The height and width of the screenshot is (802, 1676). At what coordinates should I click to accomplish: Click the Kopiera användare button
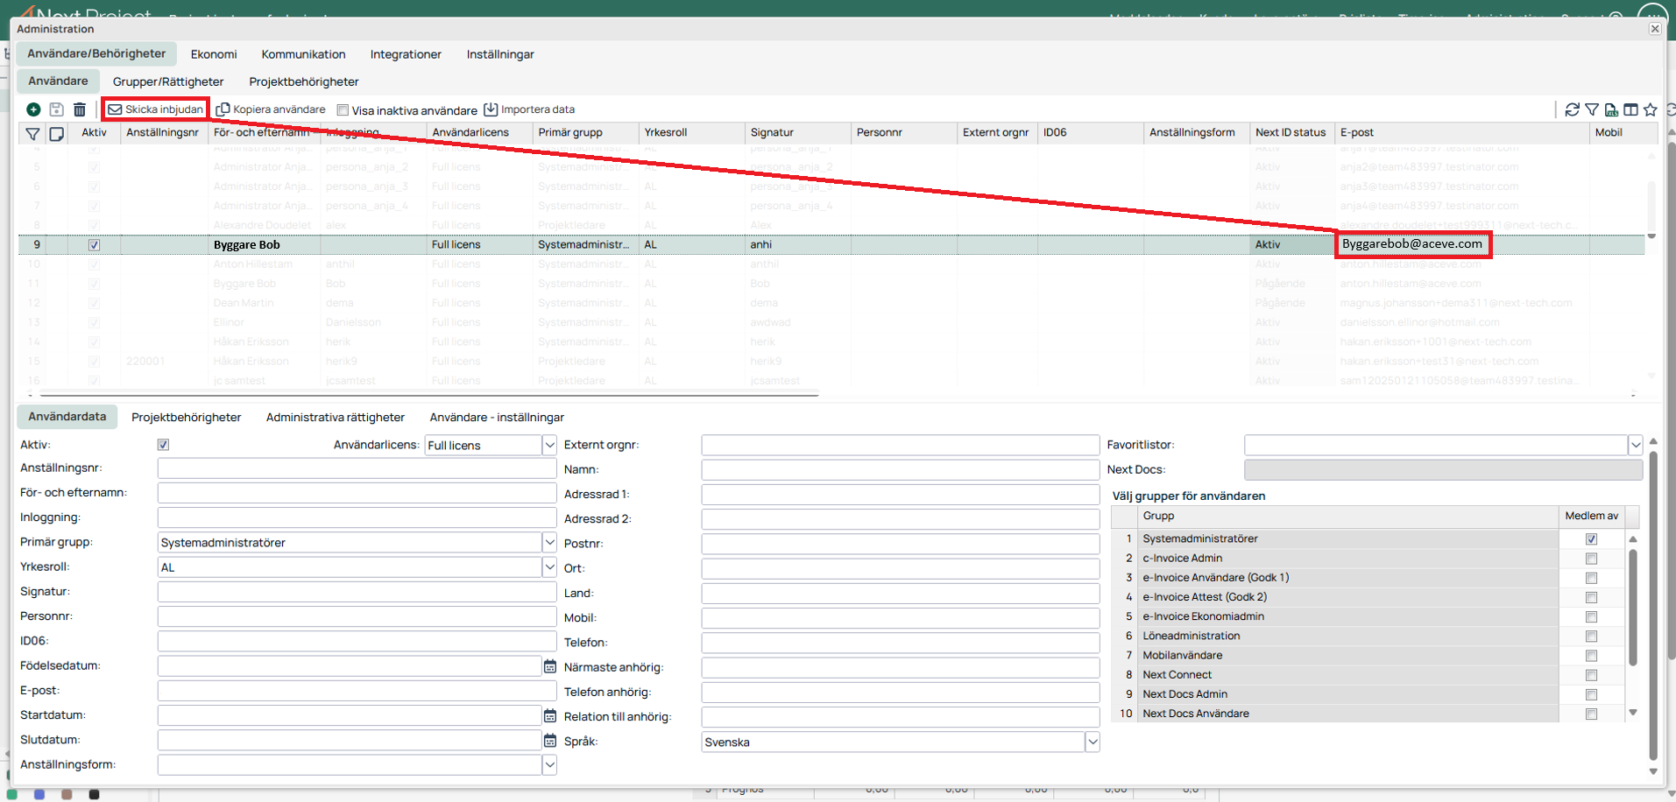click(x=271, y=109)
